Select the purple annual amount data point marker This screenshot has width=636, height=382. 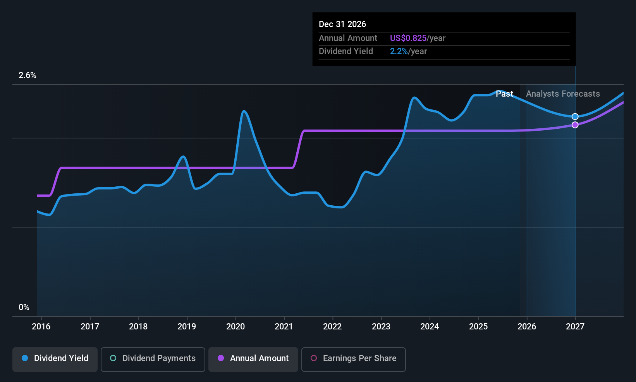click(575, 125)
